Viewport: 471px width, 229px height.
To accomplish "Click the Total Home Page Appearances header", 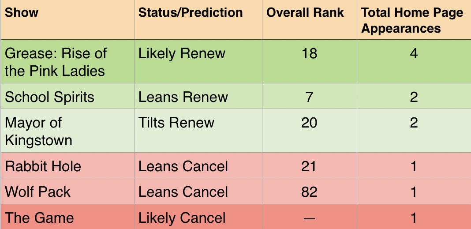I will click(x=414, y=19).
